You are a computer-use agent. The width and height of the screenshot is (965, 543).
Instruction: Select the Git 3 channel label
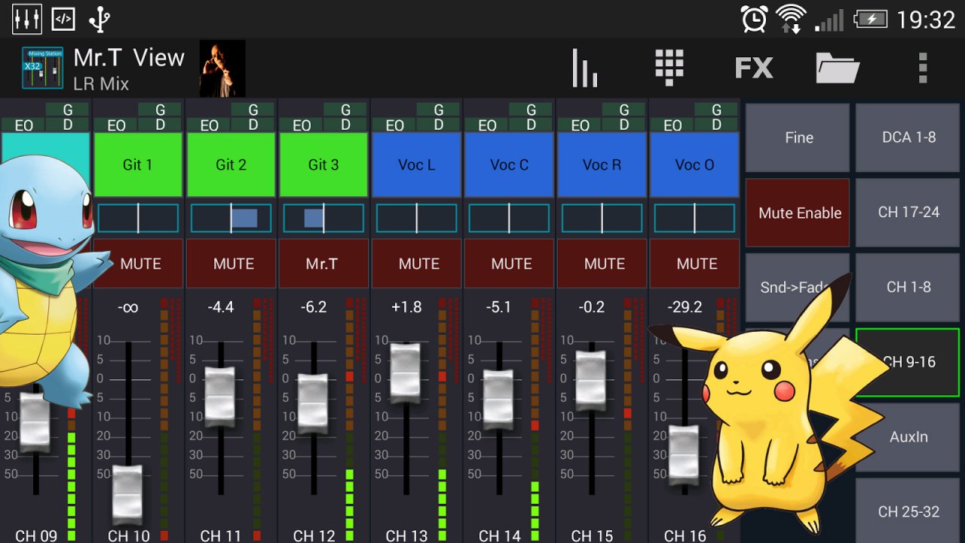point(324,165)
